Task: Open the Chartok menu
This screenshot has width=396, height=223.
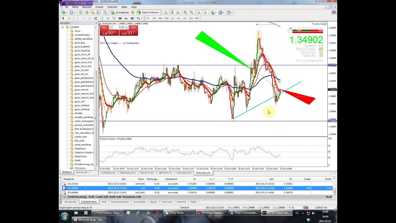Action: (x=99, y=7)
